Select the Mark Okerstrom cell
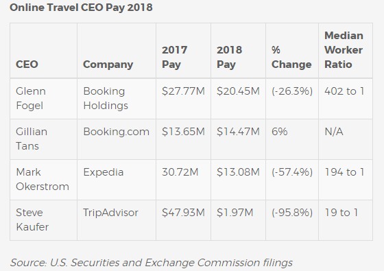Viewport: 384px width, 271px height. point(44,180)
